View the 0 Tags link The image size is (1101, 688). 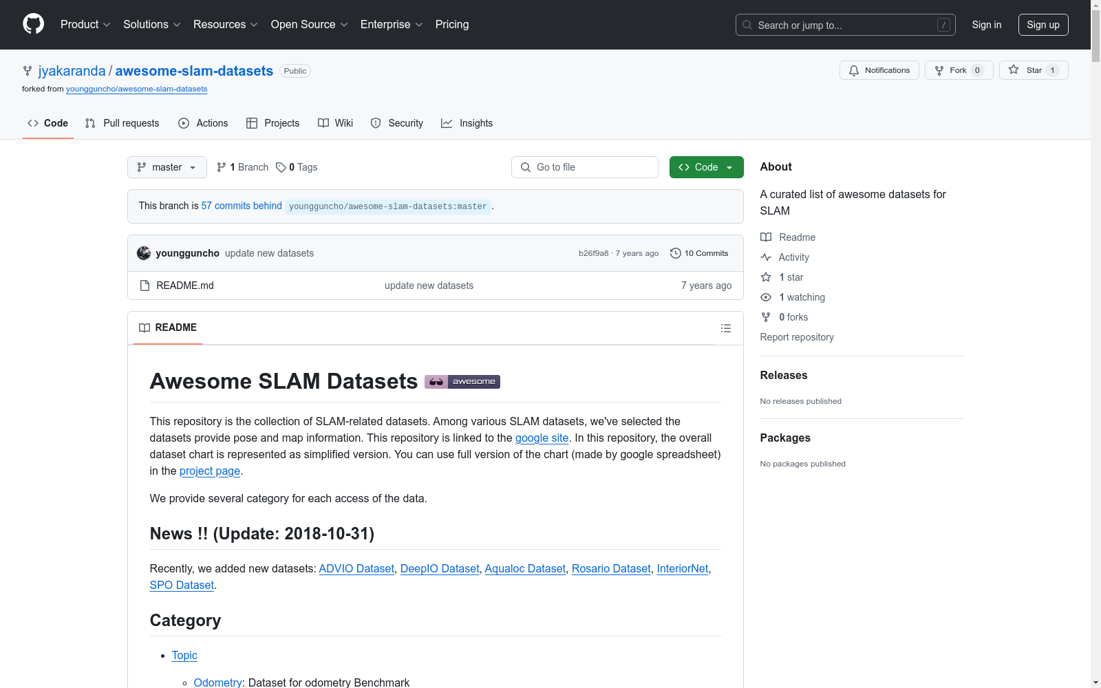click(297, 167)
